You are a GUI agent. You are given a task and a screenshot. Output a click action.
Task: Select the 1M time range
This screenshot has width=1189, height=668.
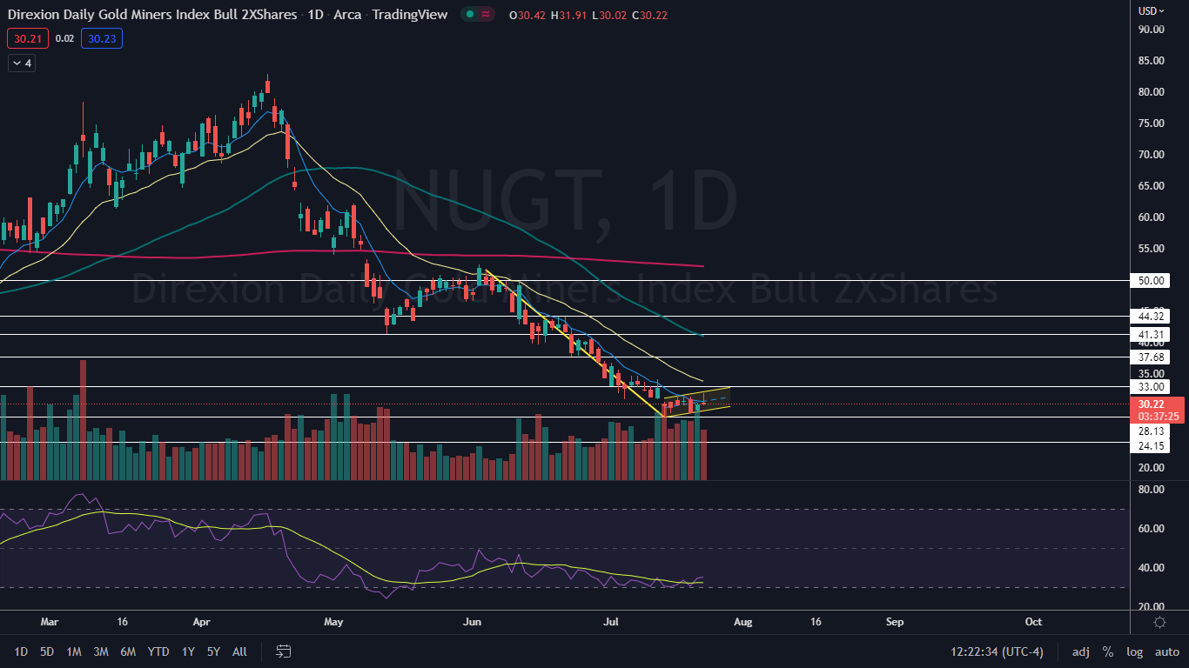74,651
